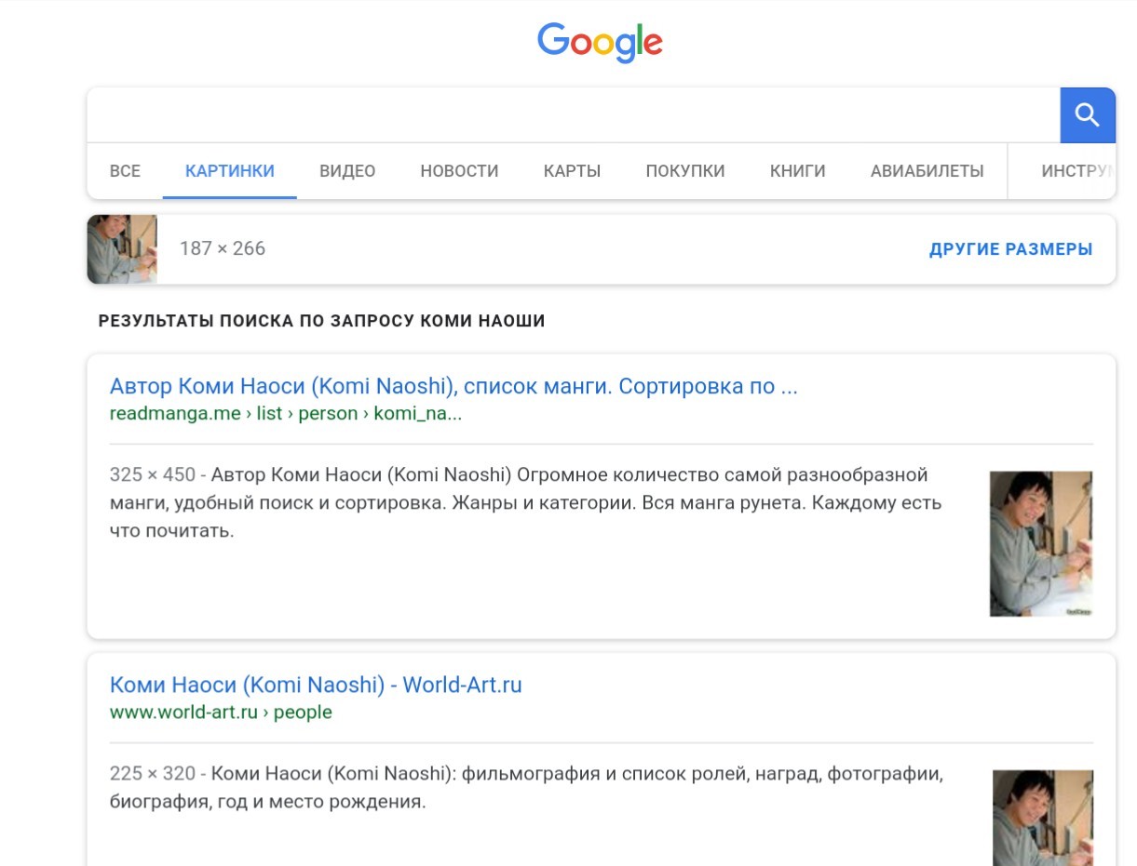Open the ДРУГИЕ РАЗМЕРЫ link
This screenshot has width=1137, height=866.
(x=1010, y=249)
